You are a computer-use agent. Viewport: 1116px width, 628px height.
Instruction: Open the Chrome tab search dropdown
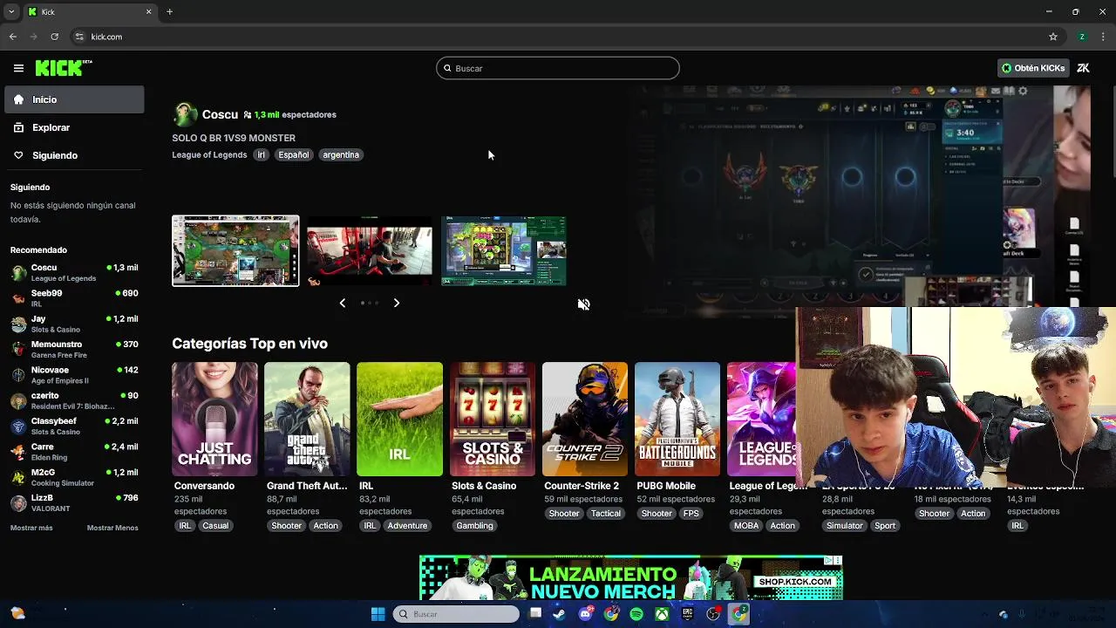click(11, 12)
